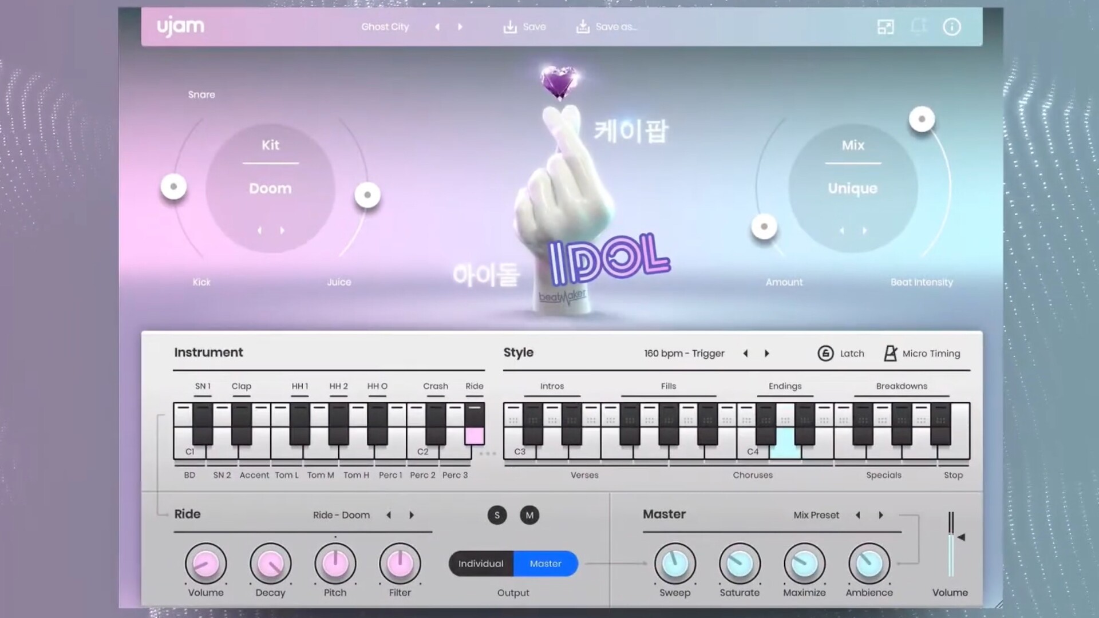Viewport: 1099px width, 618px height.
Task: Select next Kit with right arrow
Action: pyautogui.click(x=282, y=231)
